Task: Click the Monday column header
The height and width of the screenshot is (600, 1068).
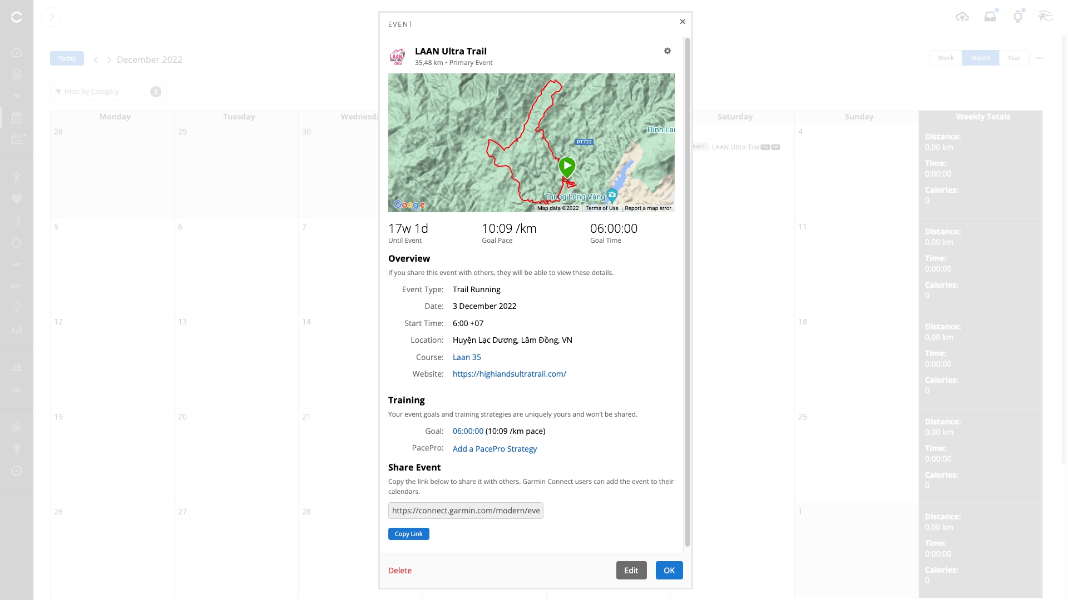Action: click(x=115, y=117)
